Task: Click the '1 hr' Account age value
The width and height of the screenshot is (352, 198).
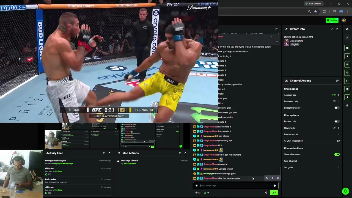Action: click(334, 95)
